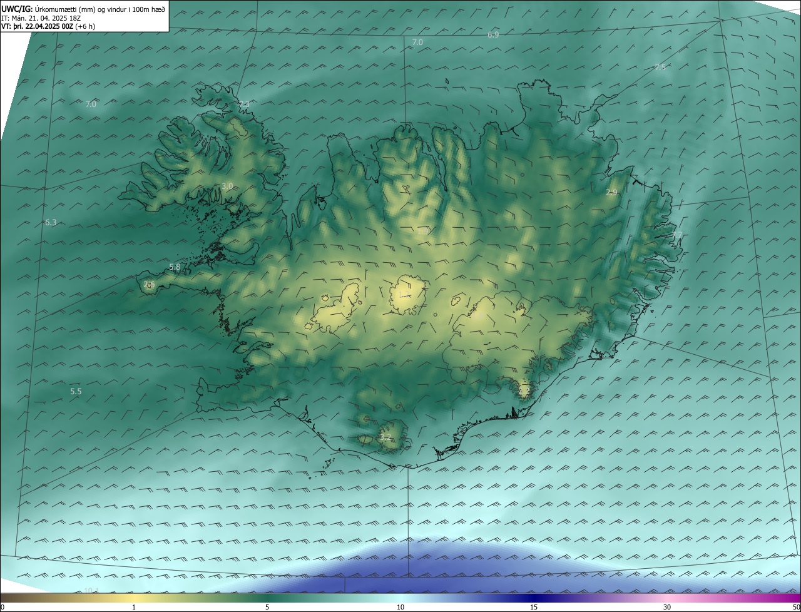Select the 30 tick on the color scale

pyautogui.click(x=667, y=607)
